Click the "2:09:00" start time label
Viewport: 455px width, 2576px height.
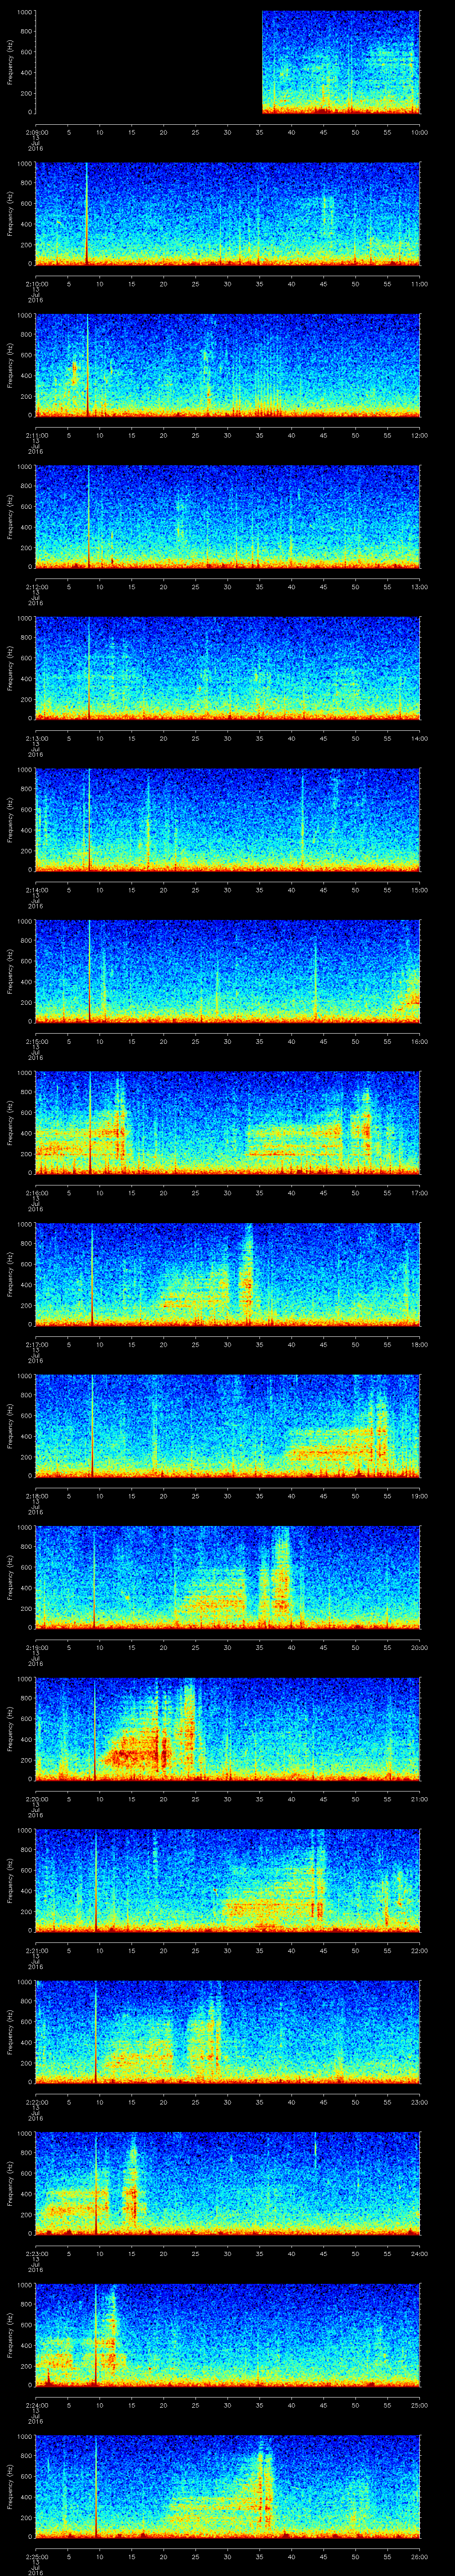click(x=36, y=132)
